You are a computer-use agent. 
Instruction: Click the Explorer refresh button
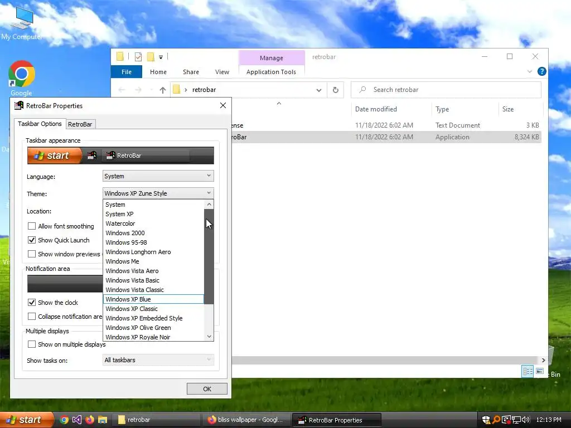(335, 90)
